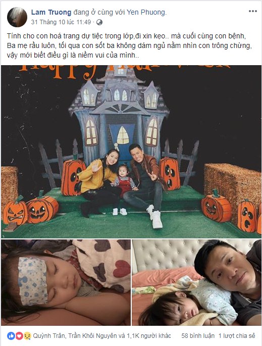The height and width of the screenshot is (346, 262).
Task: Open Yen Phuong's tagged profile link
Action: coord(146,12)
